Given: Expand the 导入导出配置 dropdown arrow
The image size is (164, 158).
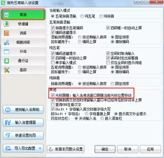Looking at the screenshot, I should click(40, 148).
